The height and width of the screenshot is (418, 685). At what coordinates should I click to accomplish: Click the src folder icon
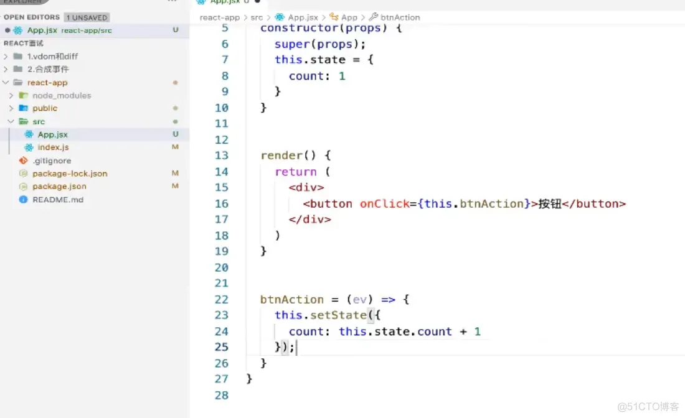coord(24,121)
